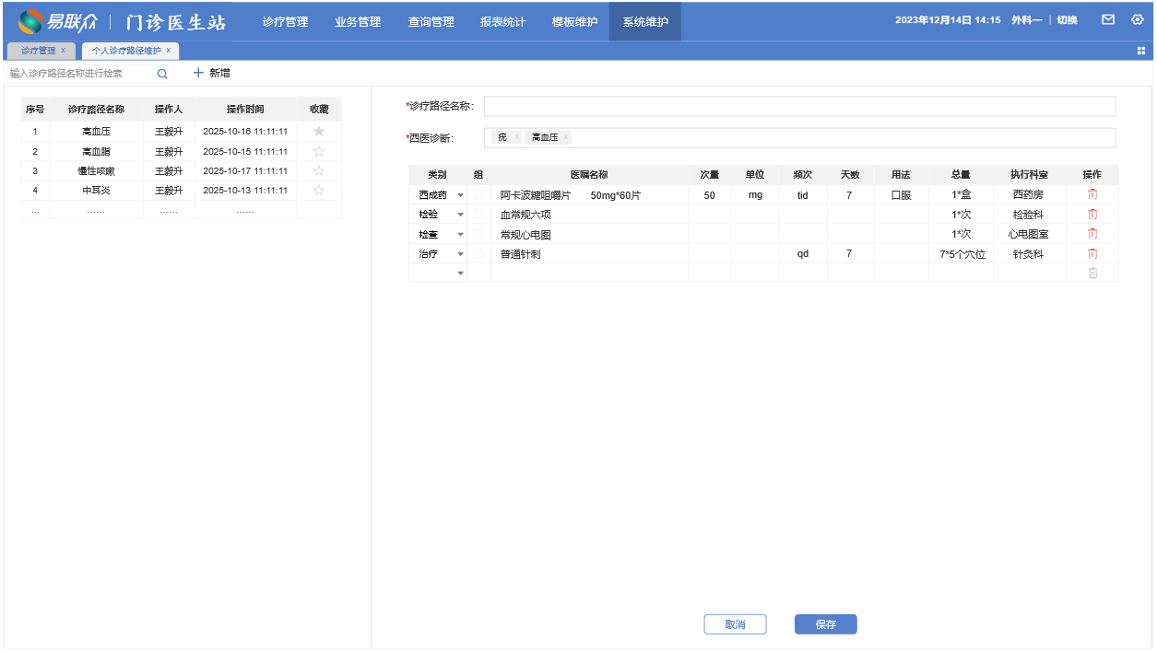Delete the 普通针刺 order row

coord(1092,253)
